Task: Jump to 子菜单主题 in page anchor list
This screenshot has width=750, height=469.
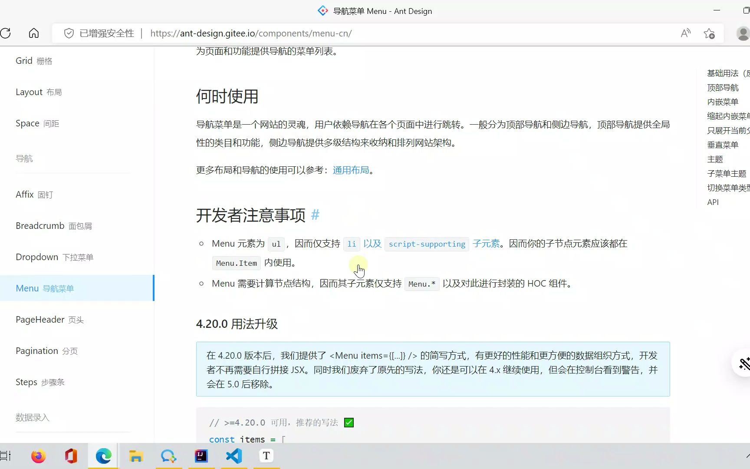Action: pos(727,174)
